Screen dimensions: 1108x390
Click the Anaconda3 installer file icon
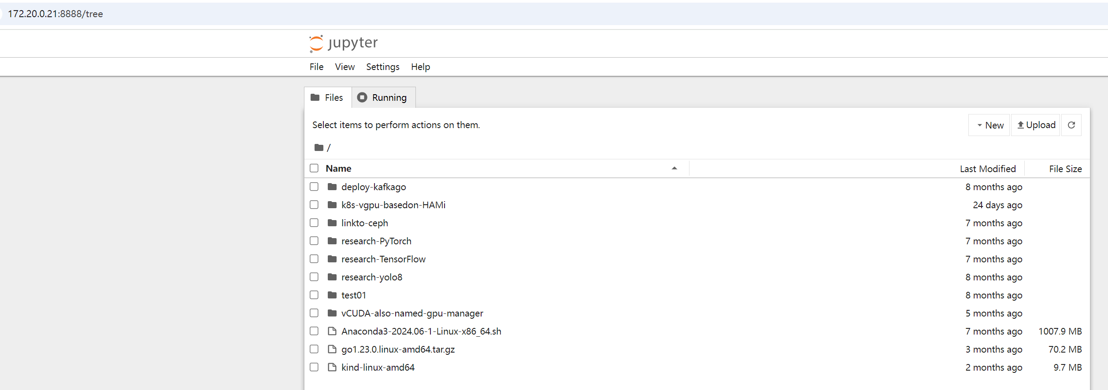[332, 331]
